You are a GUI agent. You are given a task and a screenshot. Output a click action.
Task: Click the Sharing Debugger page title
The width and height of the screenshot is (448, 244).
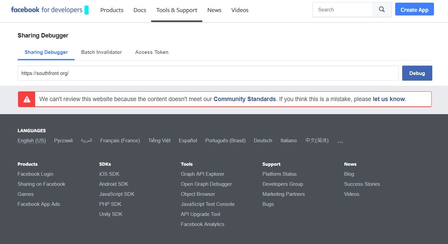click(x=43, y=35)
